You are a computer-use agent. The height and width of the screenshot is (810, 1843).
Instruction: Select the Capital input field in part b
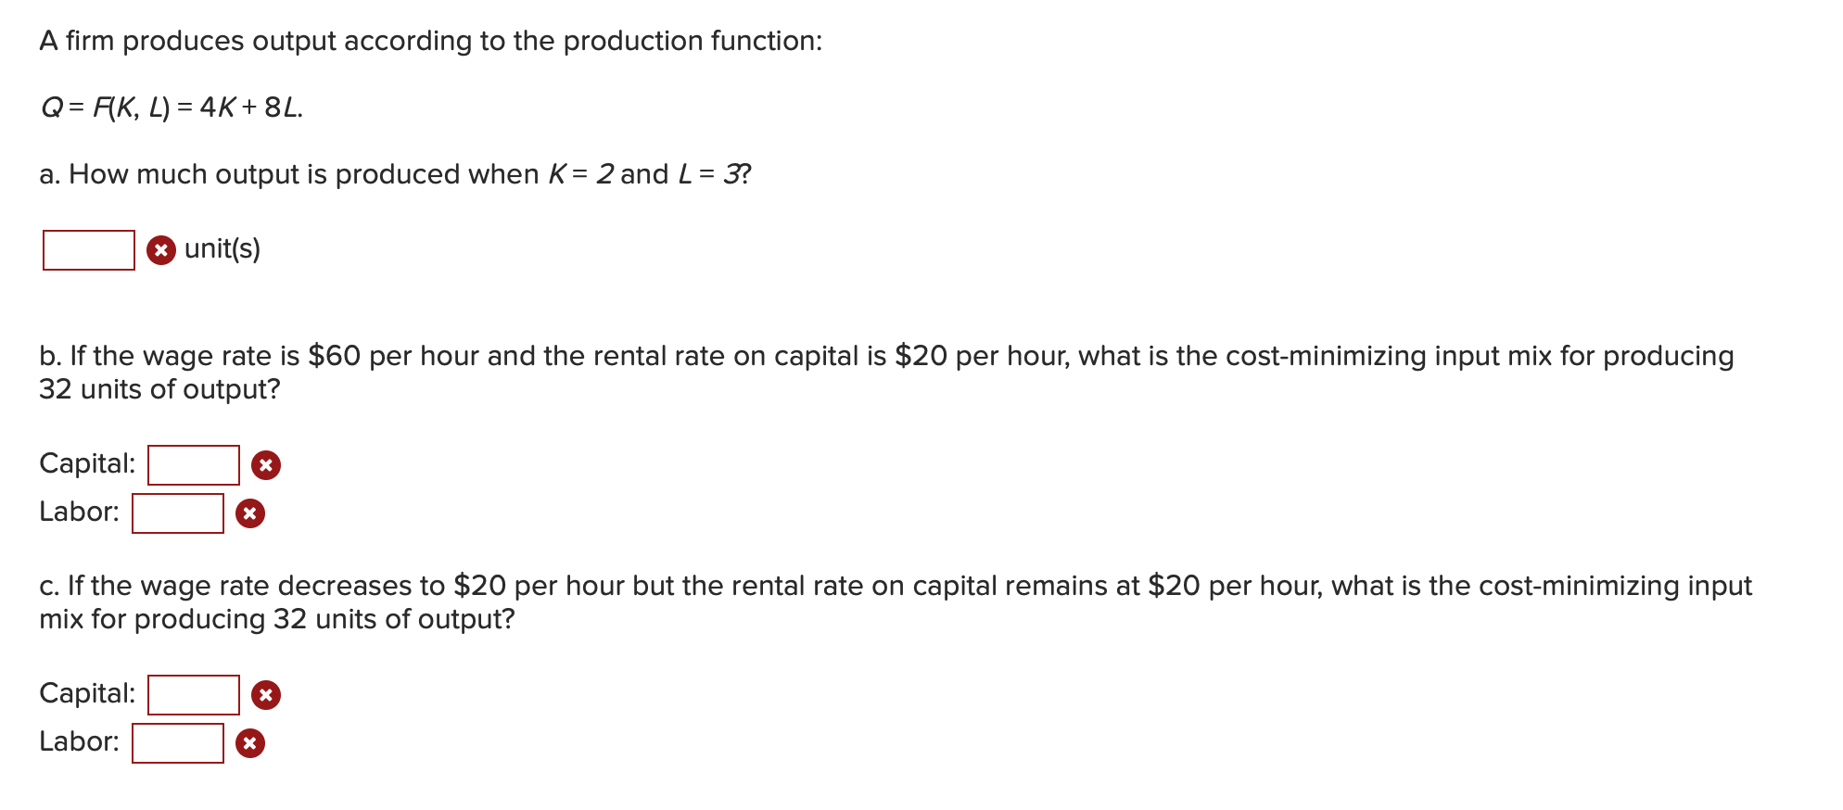pos(194,465)
